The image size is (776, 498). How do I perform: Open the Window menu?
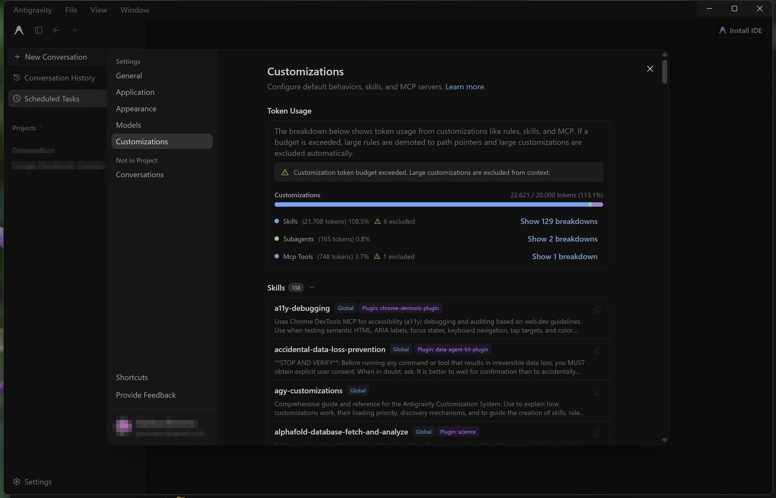pyautogui.click(x=135, y=10)
